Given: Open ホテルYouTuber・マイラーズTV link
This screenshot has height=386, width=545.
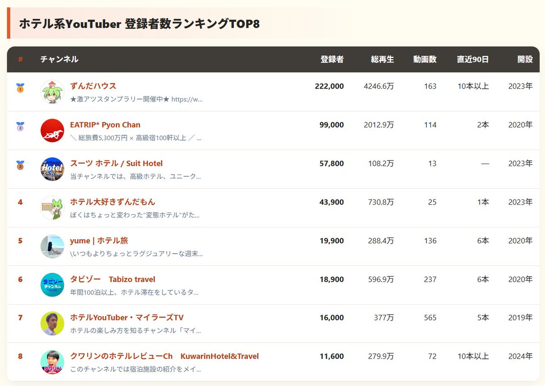Looking at the screenshot, I should (127, 317).
